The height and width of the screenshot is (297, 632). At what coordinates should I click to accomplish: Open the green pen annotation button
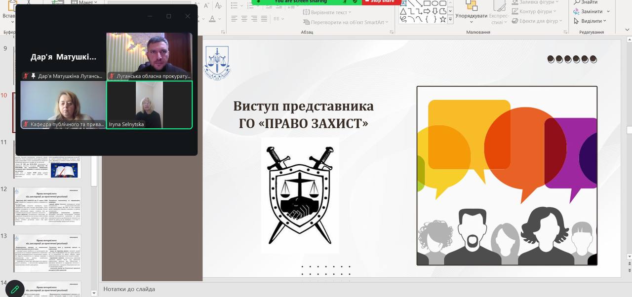(x=15, y=289)
